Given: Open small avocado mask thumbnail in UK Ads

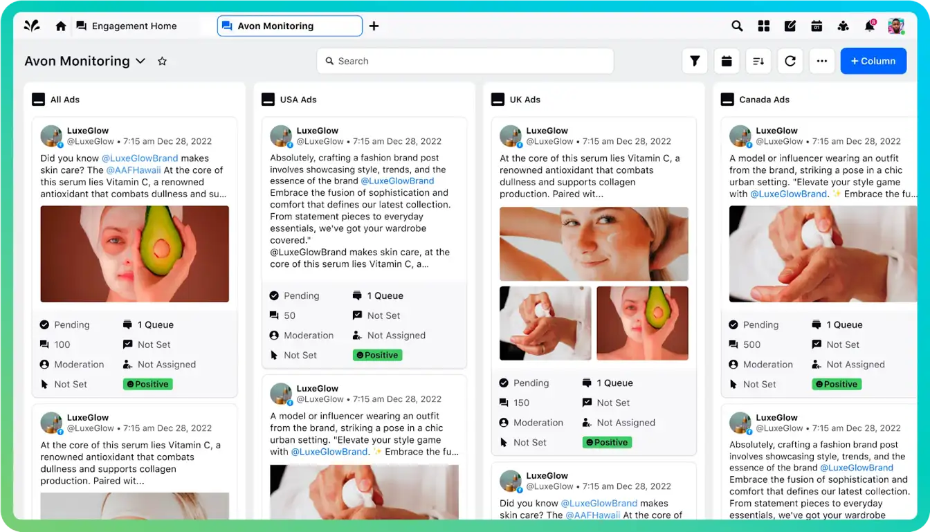Looking at the screenshot, I should 642,323.
